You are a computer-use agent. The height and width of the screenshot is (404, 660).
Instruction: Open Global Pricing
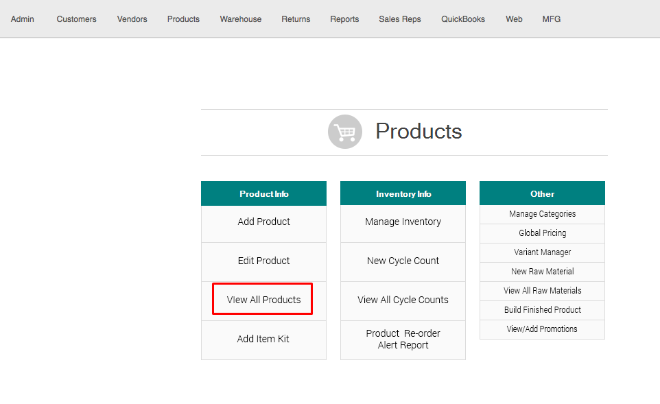click(x=542, y=233)
